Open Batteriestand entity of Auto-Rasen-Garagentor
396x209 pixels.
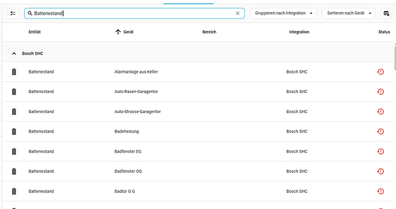41,91
